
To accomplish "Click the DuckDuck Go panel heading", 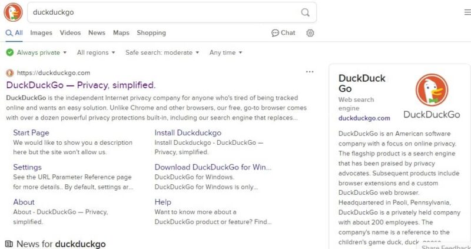I will (361, 83).
